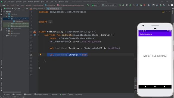Click the user avatar icon at toolbar end
Viewport: 174px width, 98px height.
pos(172,5)
